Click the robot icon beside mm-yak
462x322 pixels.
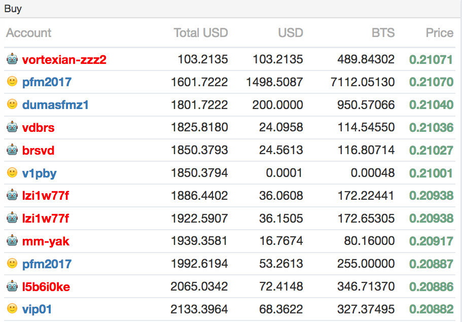pyautogui.click(x=12, y=240)
